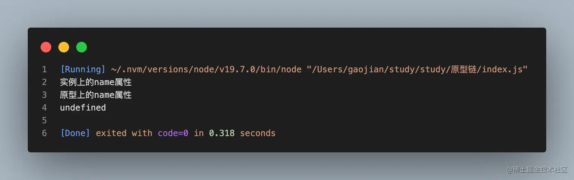Click the [Done] status label
Viewport: 574px width, 180px height.
pos(75,133)
